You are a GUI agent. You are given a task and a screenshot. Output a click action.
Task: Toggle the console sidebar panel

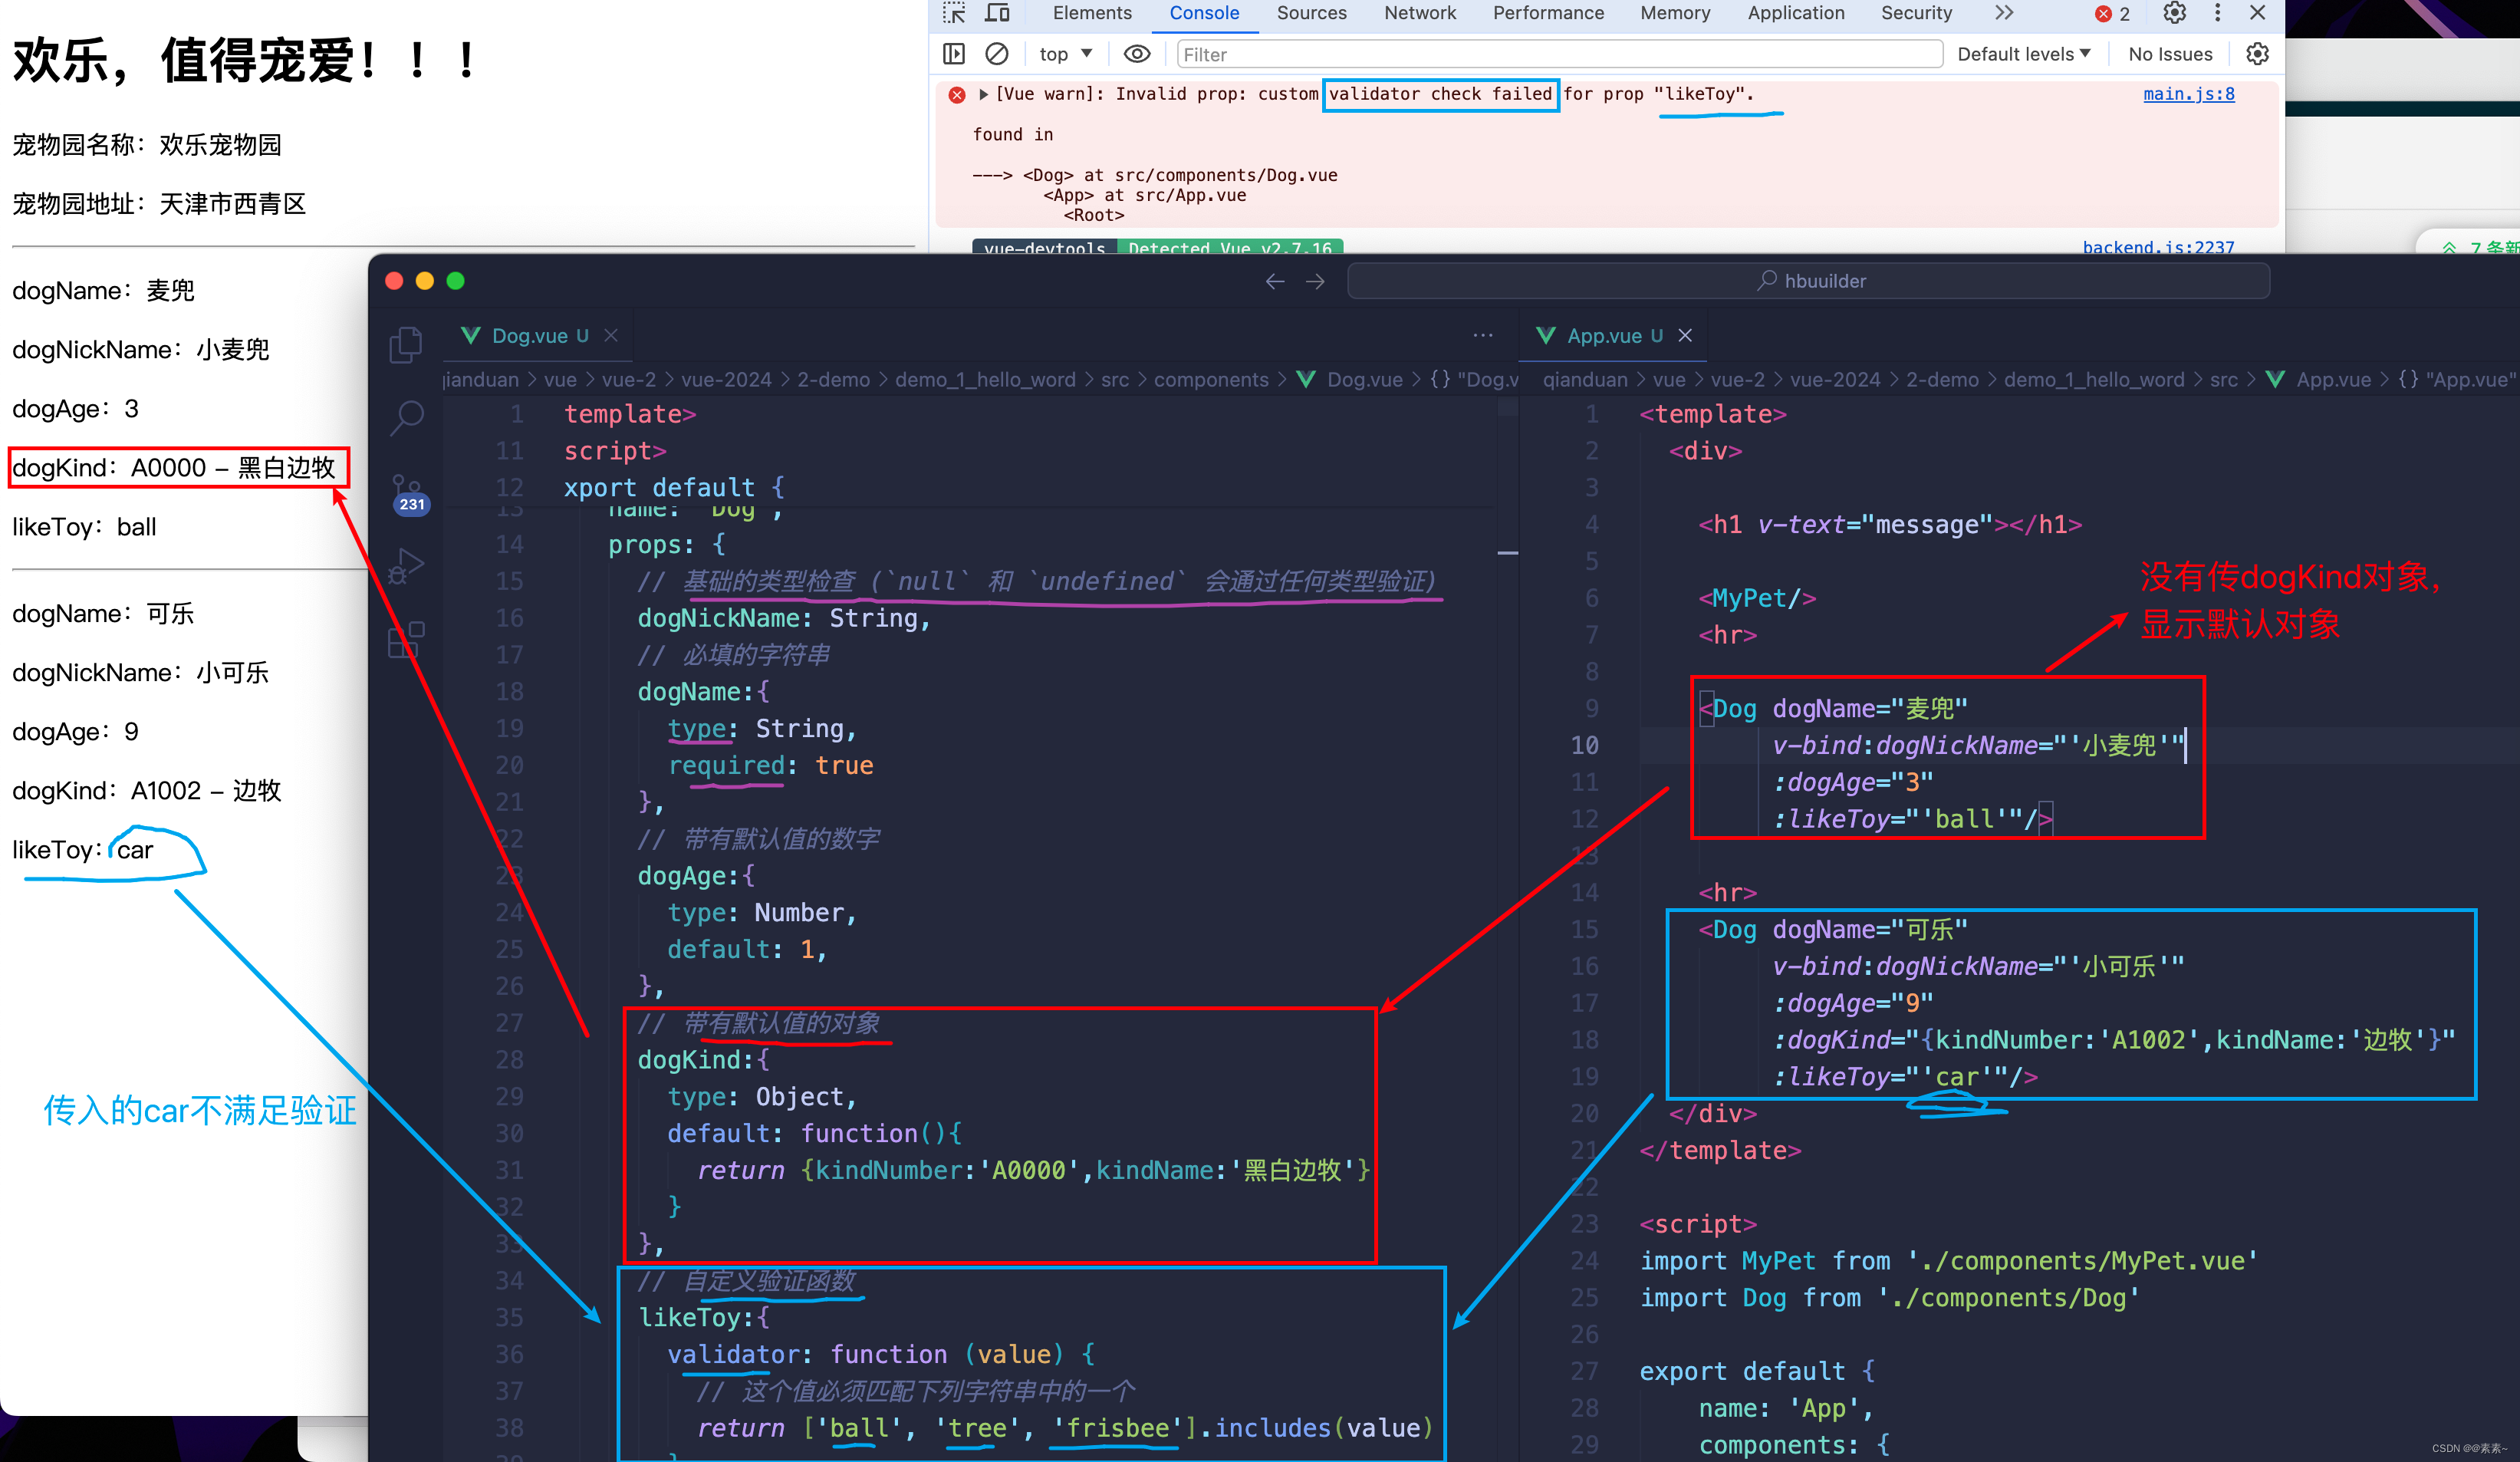pyautogui.click(x=953, y=53)
